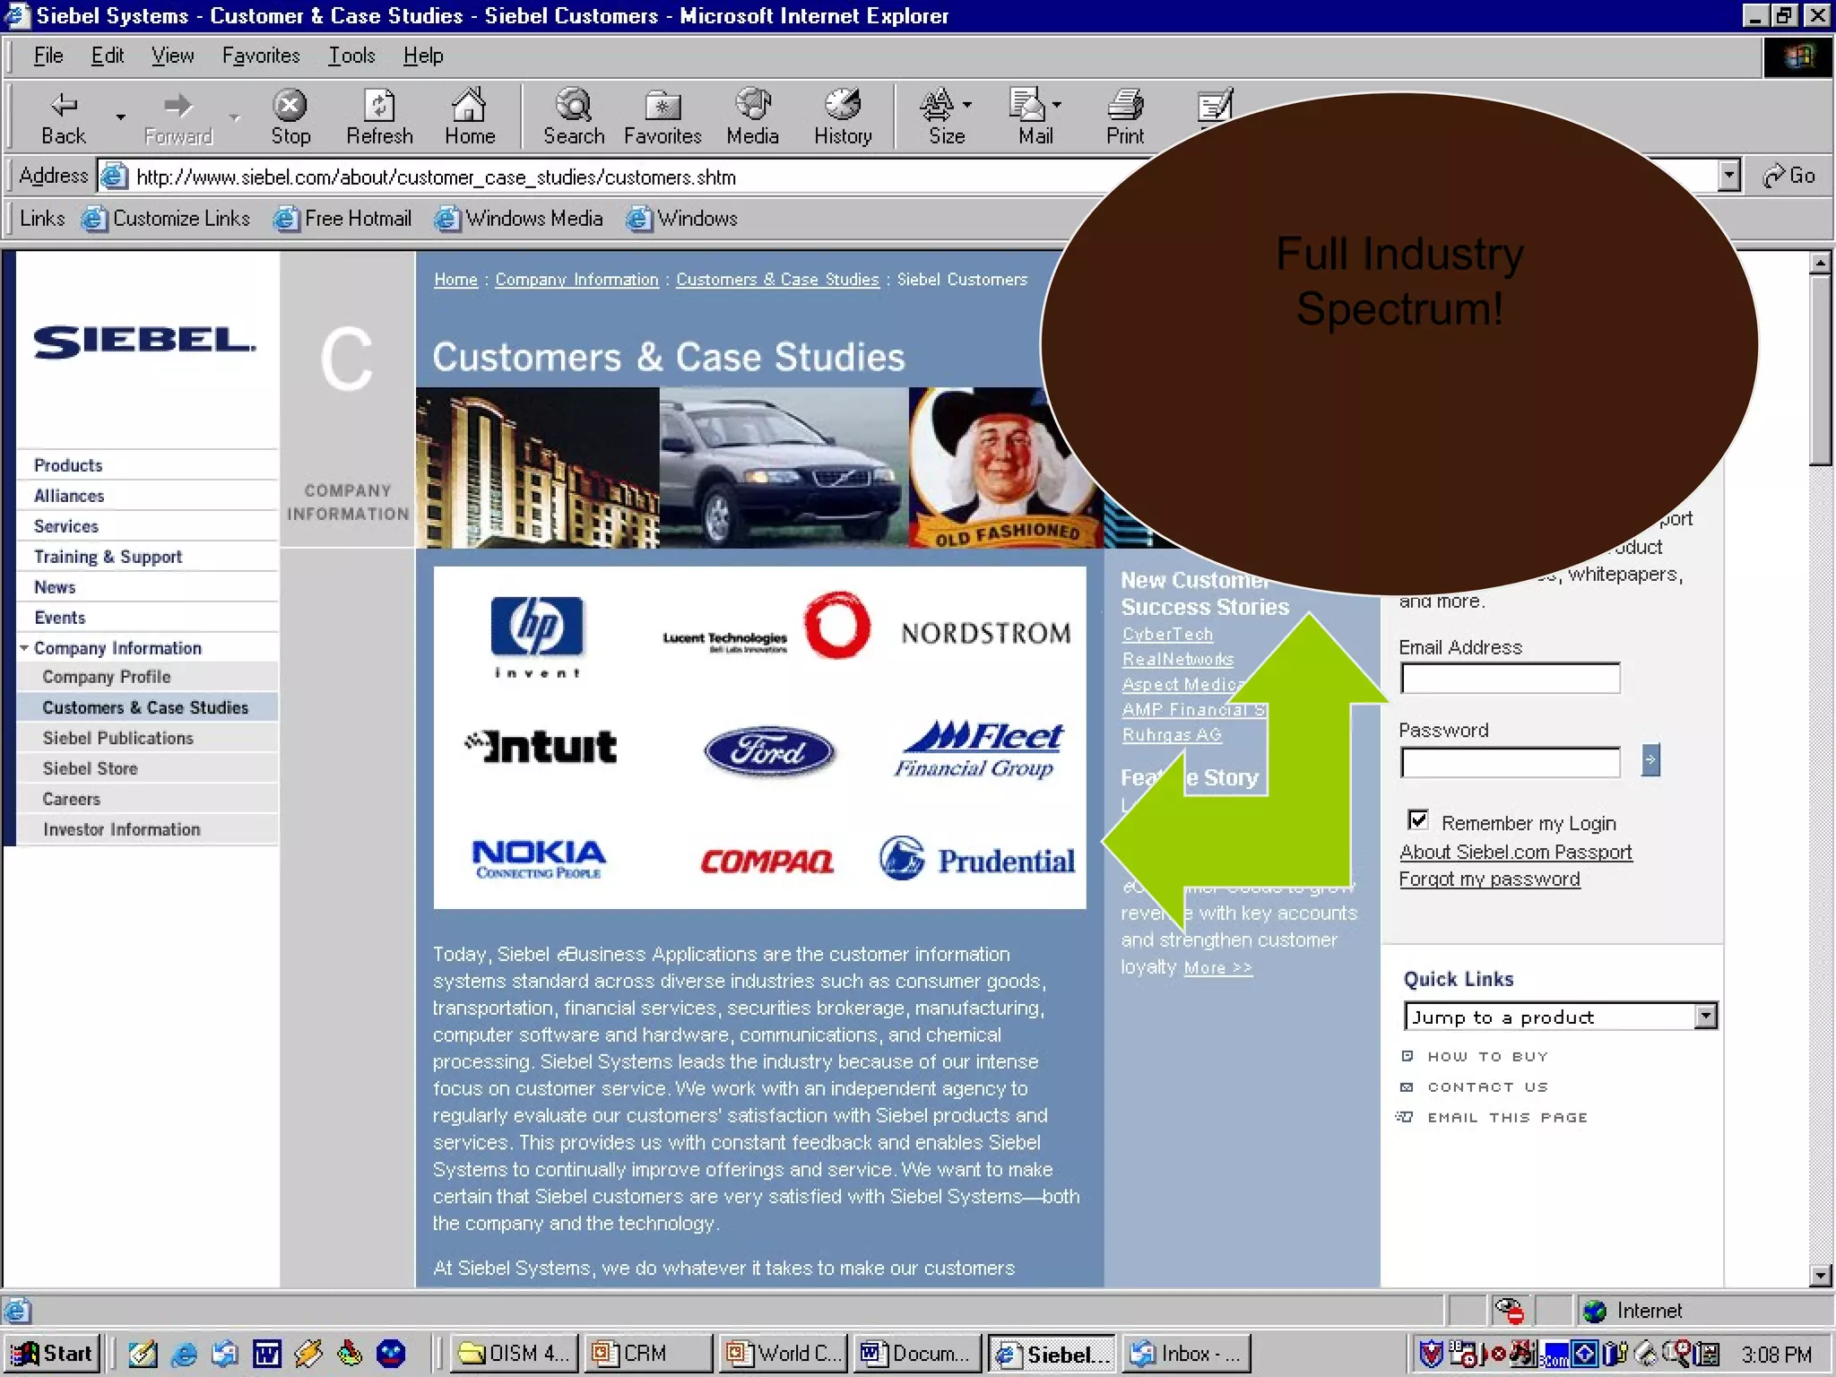
Task: Open the Favorites pane from the toolbar
Action: (663, 118)
